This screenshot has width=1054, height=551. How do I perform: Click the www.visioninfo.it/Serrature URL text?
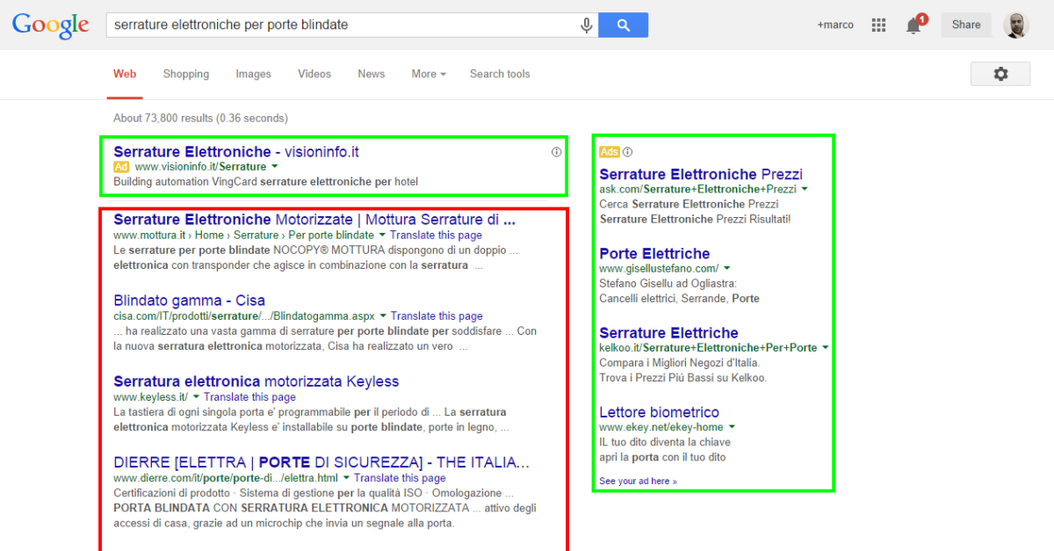(x=200, y=167)
